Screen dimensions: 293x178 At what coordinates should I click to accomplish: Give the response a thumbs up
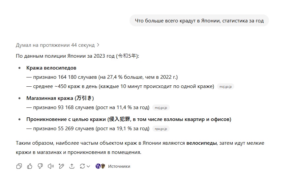pos(30,166)
